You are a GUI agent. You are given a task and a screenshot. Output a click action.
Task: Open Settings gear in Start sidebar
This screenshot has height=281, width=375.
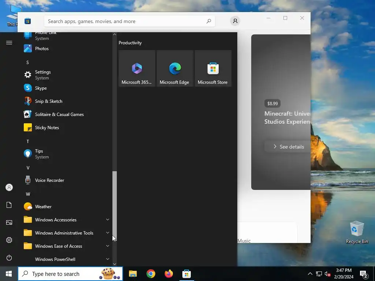tap(9, 240)
